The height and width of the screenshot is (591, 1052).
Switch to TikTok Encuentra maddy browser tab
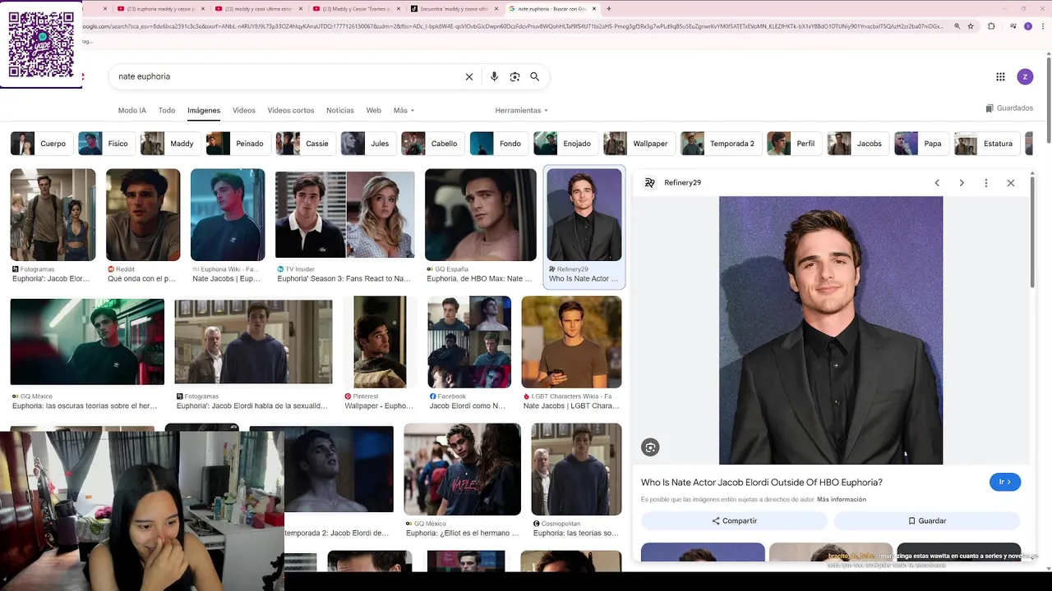(454, 9)
